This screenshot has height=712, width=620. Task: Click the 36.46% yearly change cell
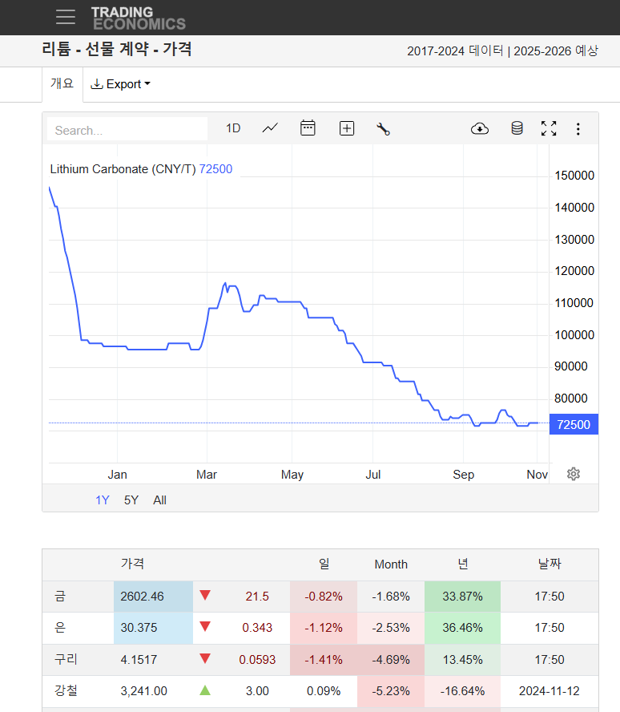463,628
